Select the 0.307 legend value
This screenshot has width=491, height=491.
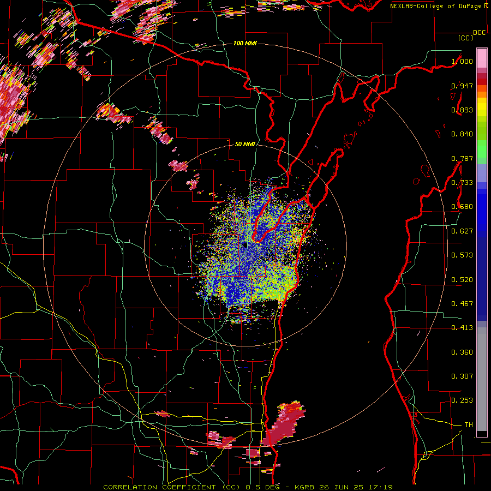(462, 376)
